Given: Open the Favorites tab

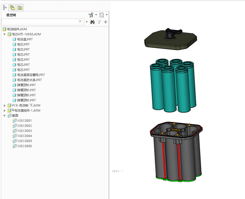Looking at the screenshot, I should (x=20, y=8).
